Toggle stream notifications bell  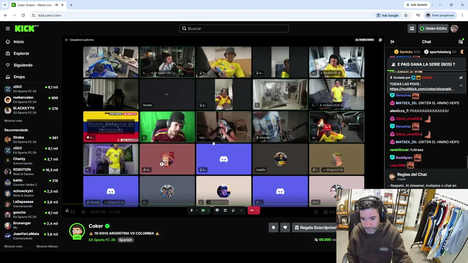pyautogui.click(x=273, y=228)
